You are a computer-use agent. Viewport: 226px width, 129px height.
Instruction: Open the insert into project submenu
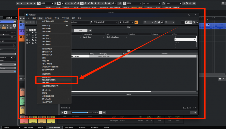click(54, 99)
